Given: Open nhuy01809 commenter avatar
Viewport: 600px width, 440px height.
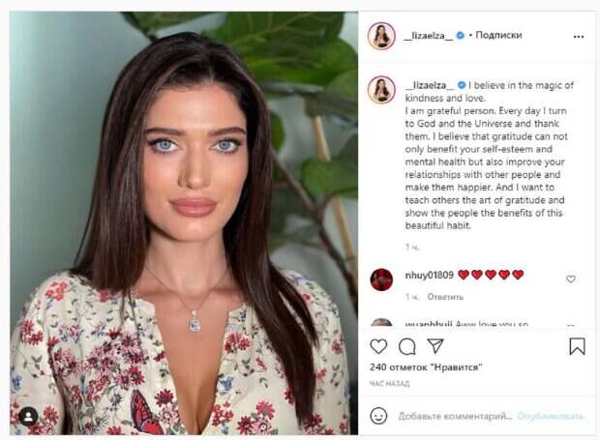Looking at the screenshot, I should pyautogui.click(x=381, y=279).
